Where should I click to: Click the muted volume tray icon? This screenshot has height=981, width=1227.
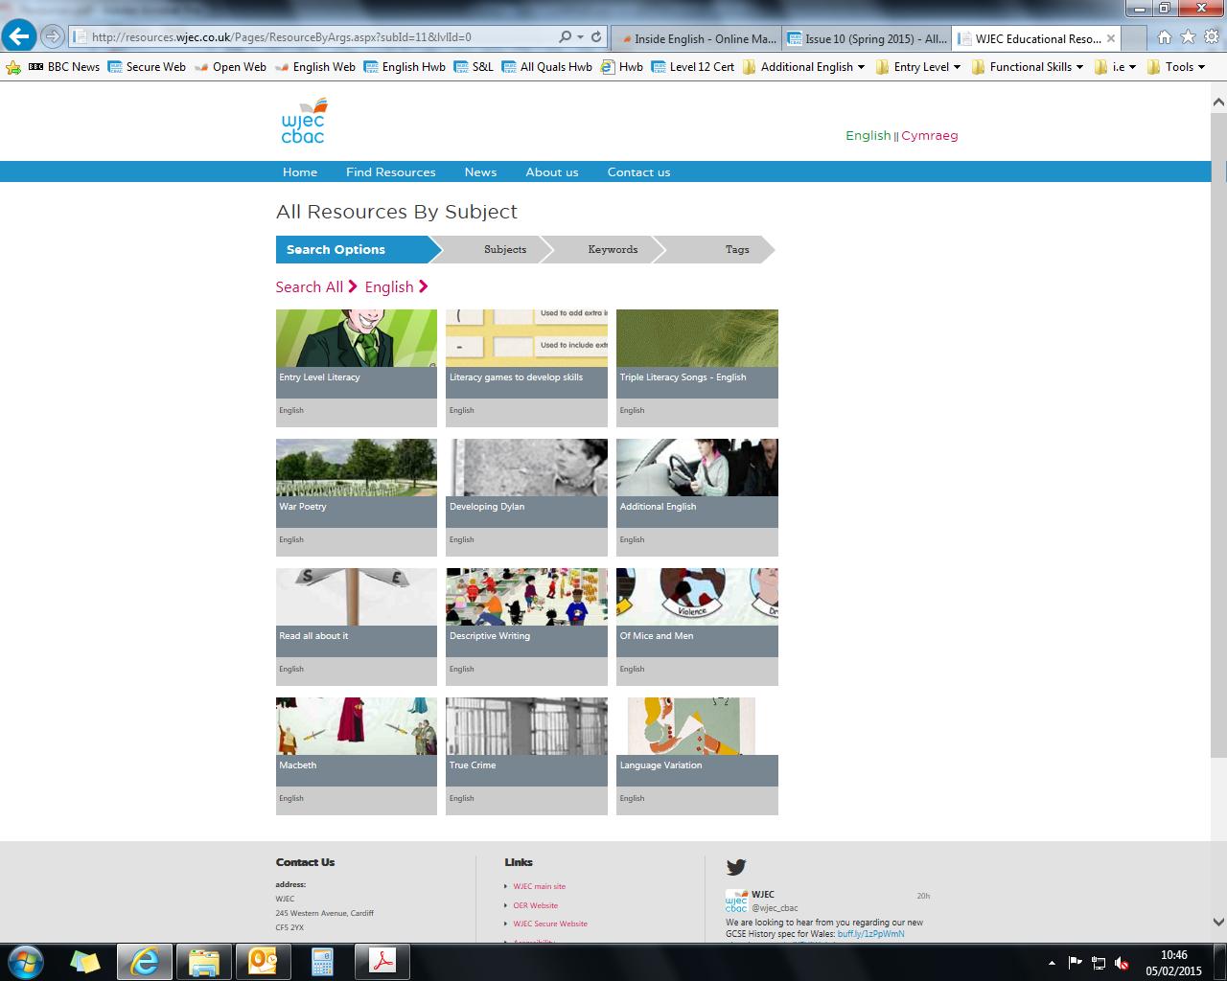click(x=1122, y=963)
